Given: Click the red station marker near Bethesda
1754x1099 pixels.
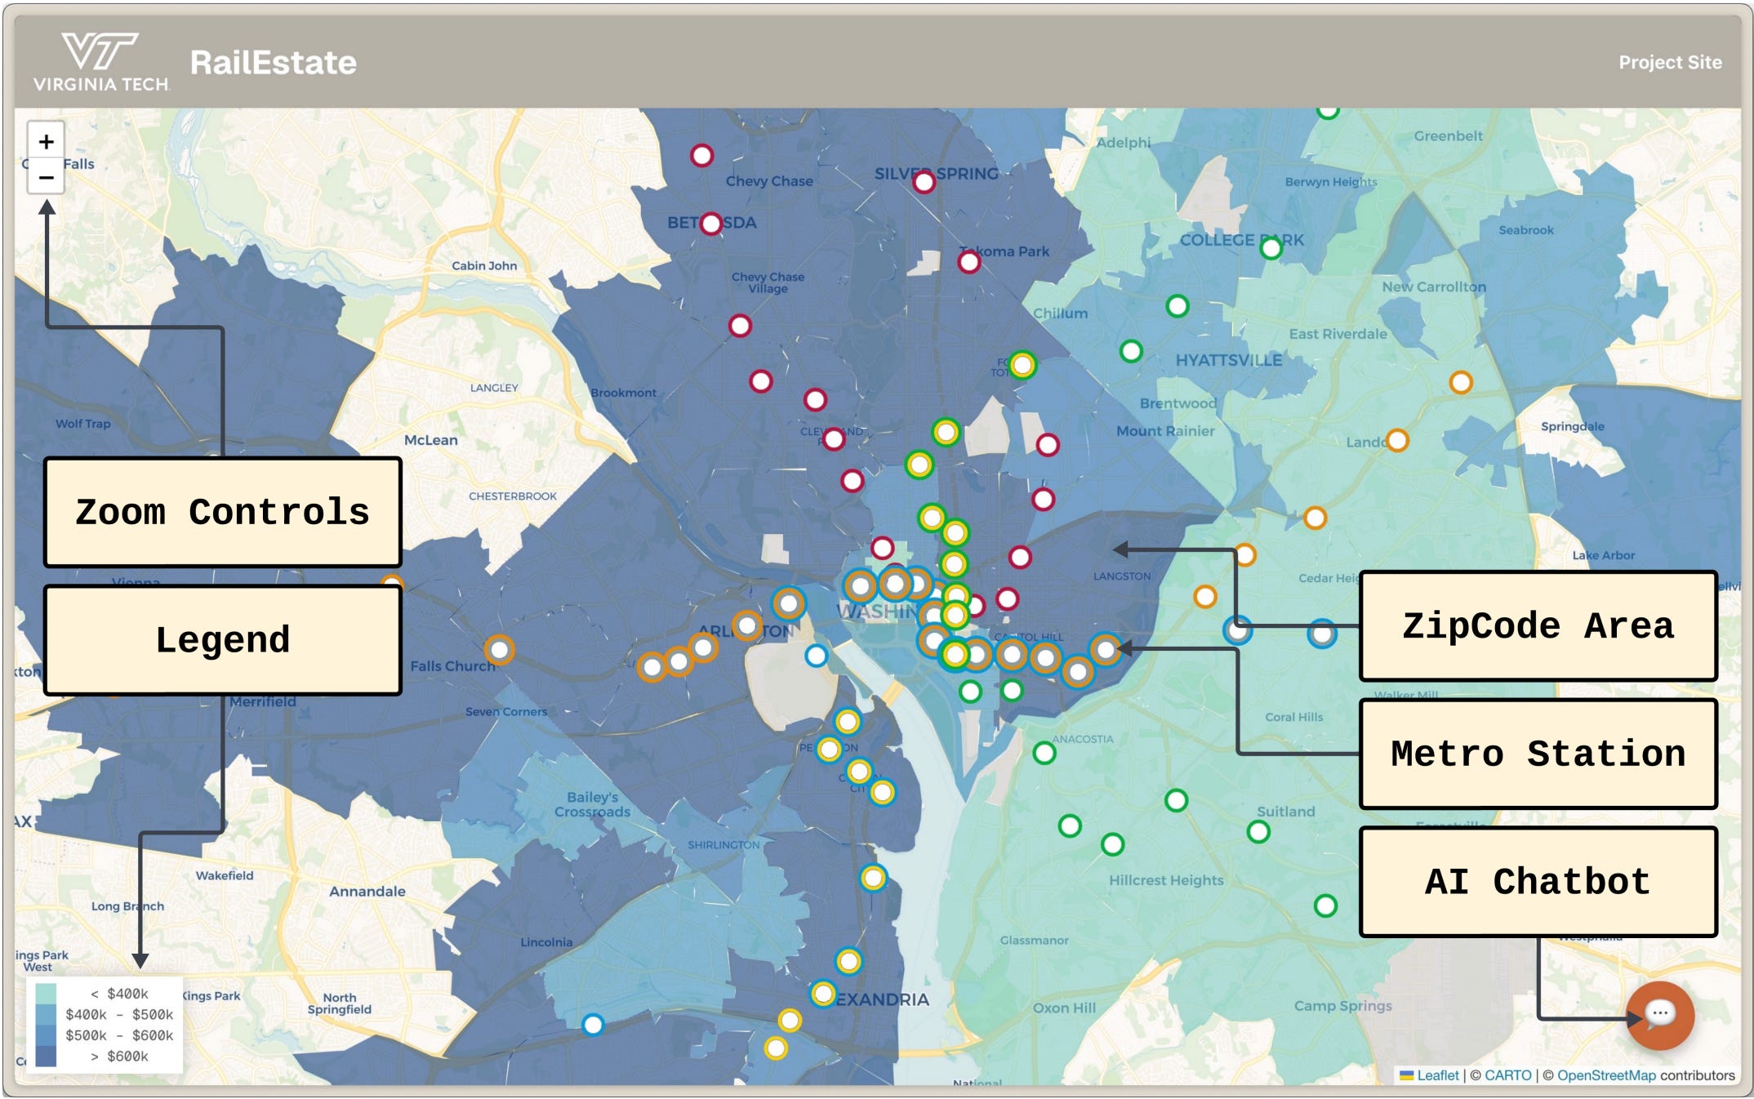Looking at the screenshot, I should (711, 224).
